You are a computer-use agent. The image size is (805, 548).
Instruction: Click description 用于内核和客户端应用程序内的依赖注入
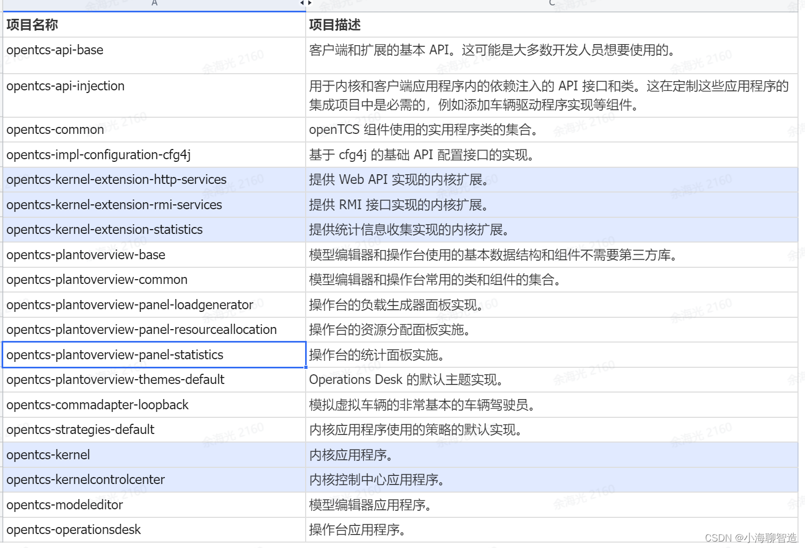pyautogui.click(x=552, y=96)
